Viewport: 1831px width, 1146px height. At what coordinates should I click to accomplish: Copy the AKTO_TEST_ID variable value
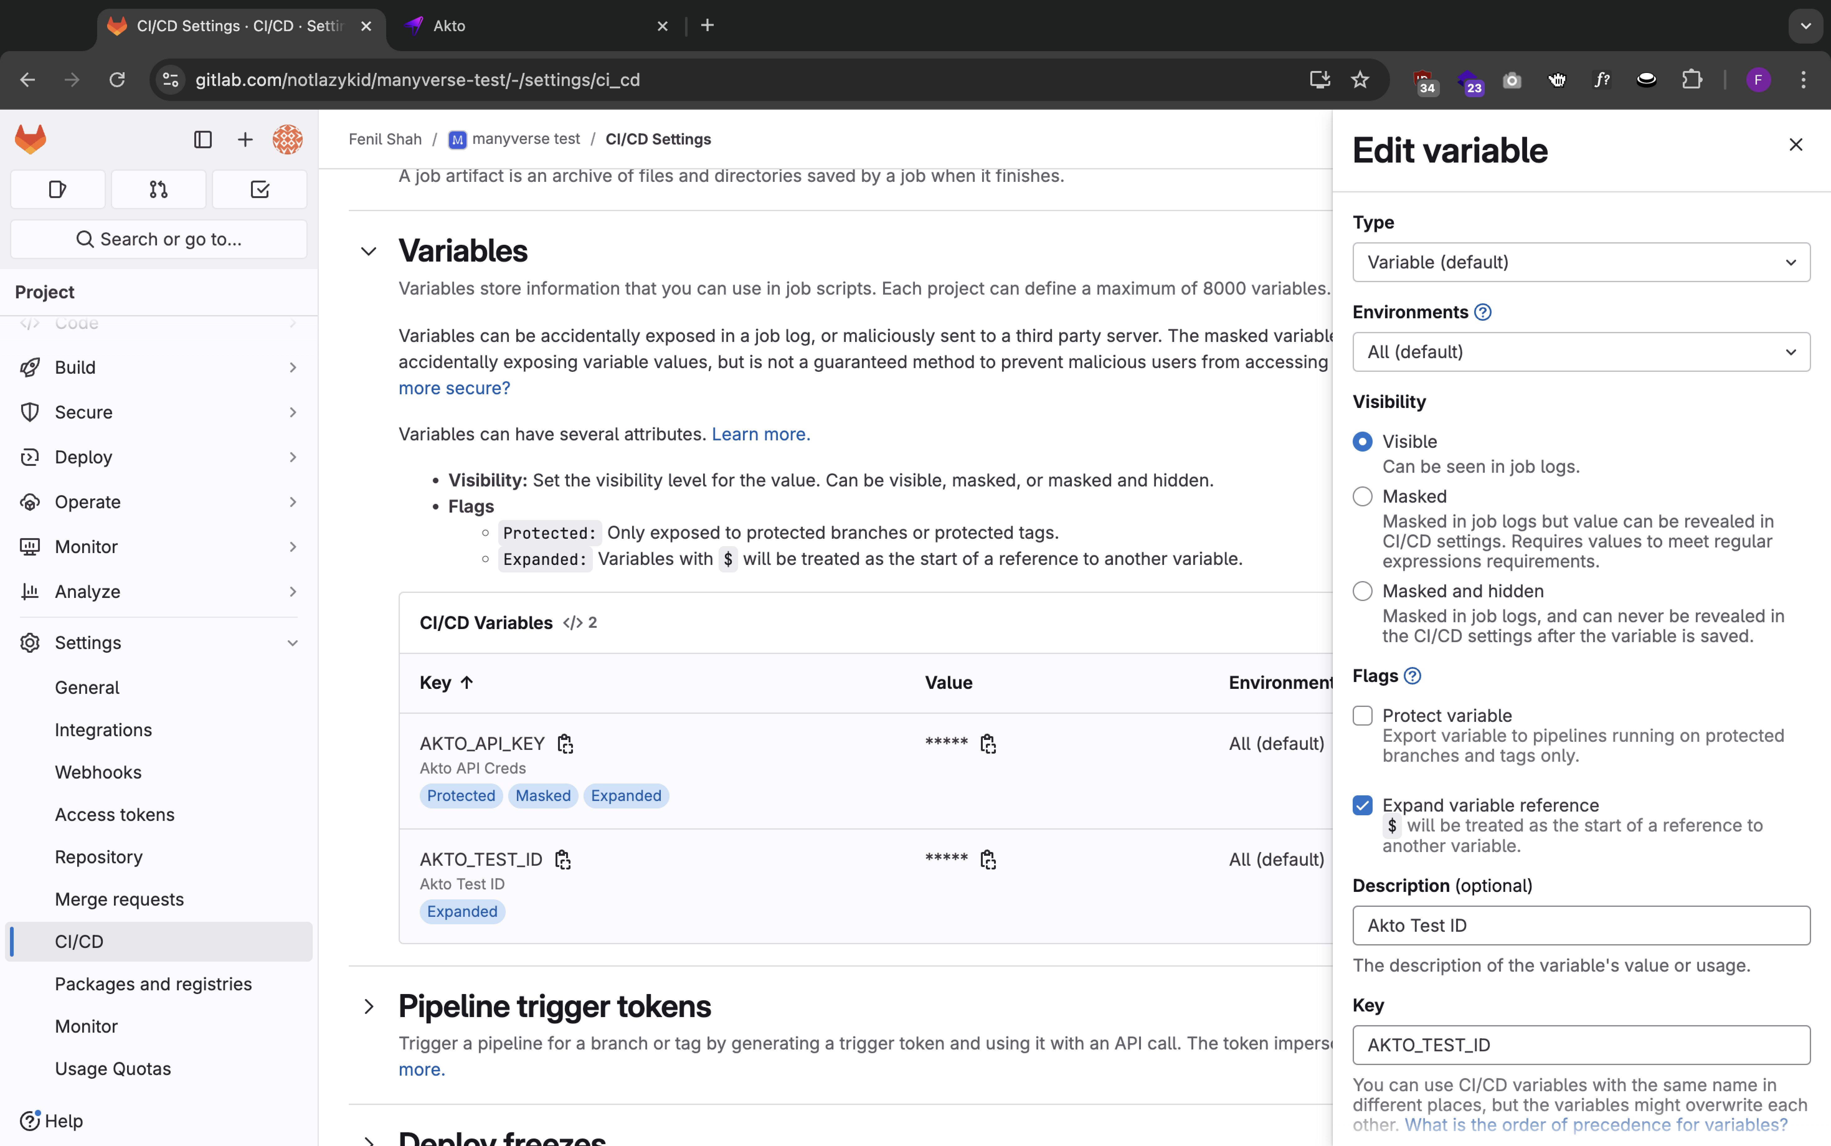[x=987, y=859]
